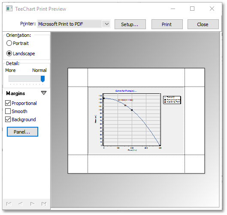The width and height of the screenshot is (227, 215).
Task: Click the Close button
Action: [203, 24]
